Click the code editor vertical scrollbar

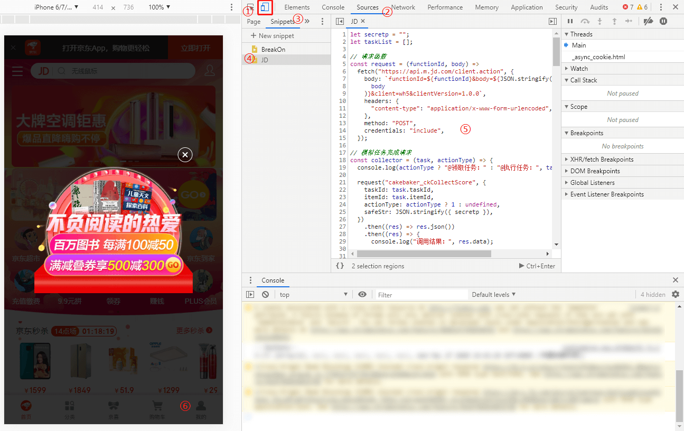[x=556, y=51]
